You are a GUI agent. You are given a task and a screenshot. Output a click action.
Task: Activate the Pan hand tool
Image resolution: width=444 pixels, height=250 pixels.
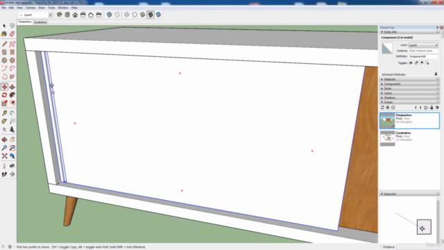[12, 140]
